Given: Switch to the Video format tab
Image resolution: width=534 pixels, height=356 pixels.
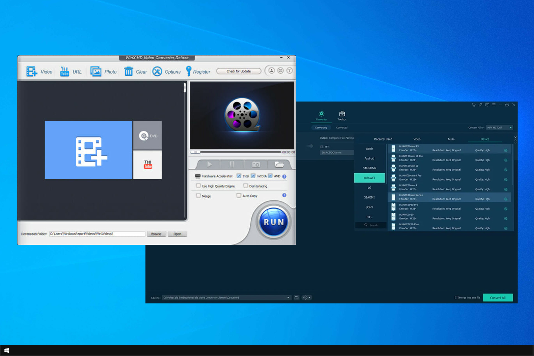Looking at the screenshot, I should pos(417,139).
